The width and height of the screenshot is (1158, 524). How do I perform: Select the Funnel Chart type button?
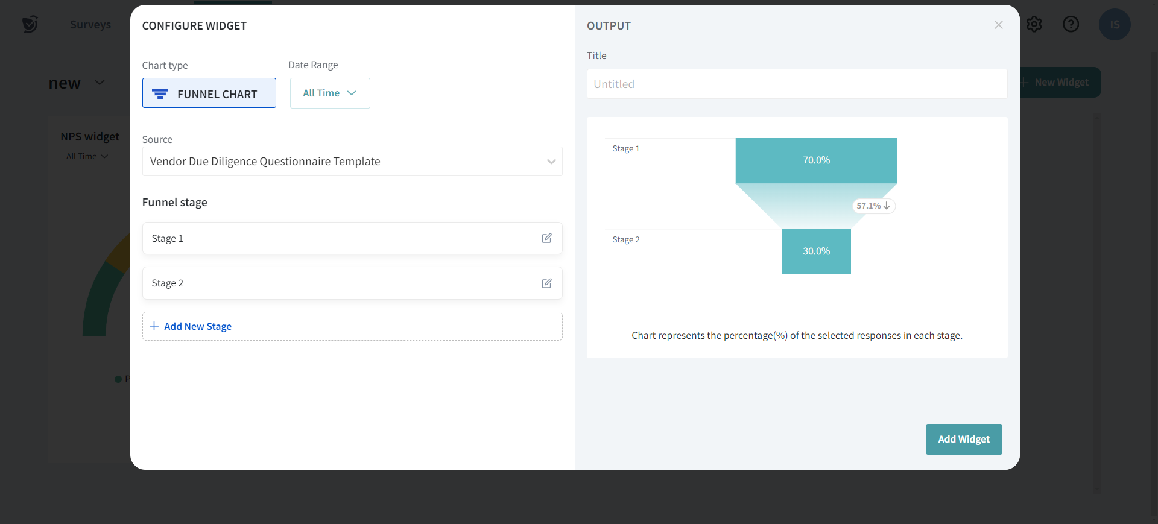(x=209, y=93)
